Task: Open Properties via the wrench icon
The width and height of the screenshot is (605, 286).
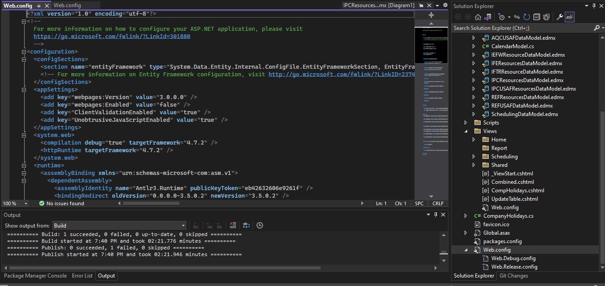Action: [559, 17]
